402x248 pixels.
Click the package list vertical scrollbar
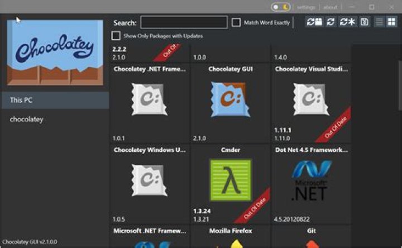click(399, 85)
